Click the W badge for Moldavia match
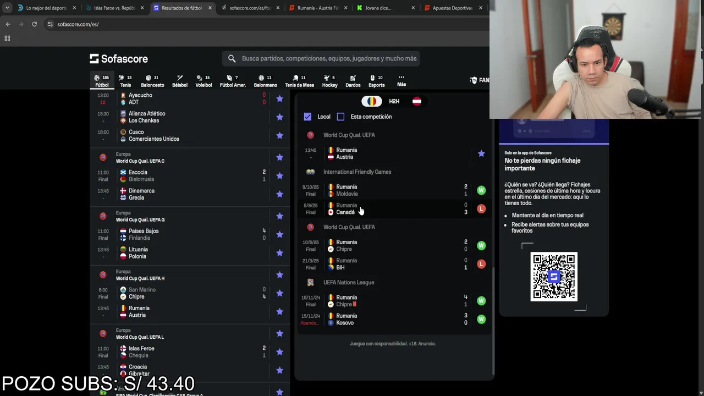This screenshot has height=396, width=704. coord(481,190)
